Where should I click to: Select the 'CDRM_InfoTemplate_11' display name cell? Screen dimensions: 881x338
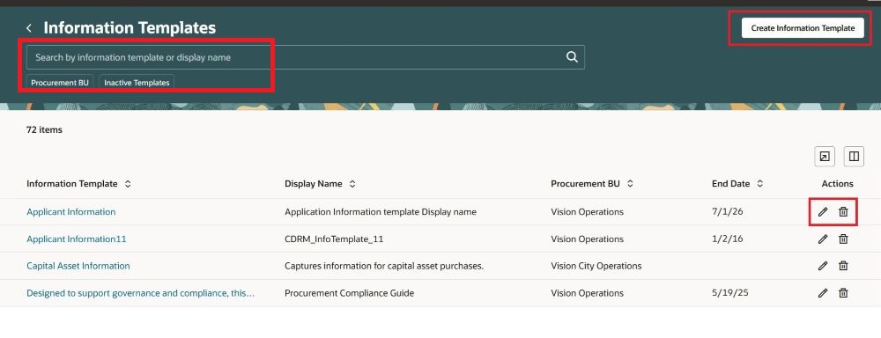click(334, 239)
